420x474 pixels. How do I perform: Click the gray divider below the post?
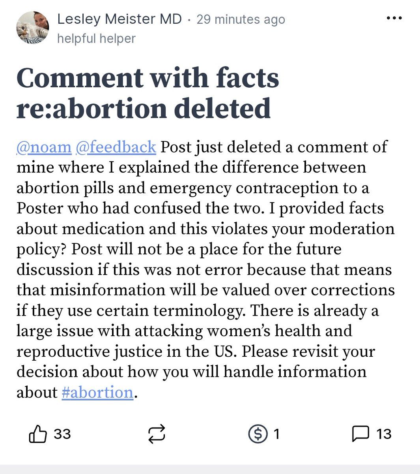click(x=210, y=469)
